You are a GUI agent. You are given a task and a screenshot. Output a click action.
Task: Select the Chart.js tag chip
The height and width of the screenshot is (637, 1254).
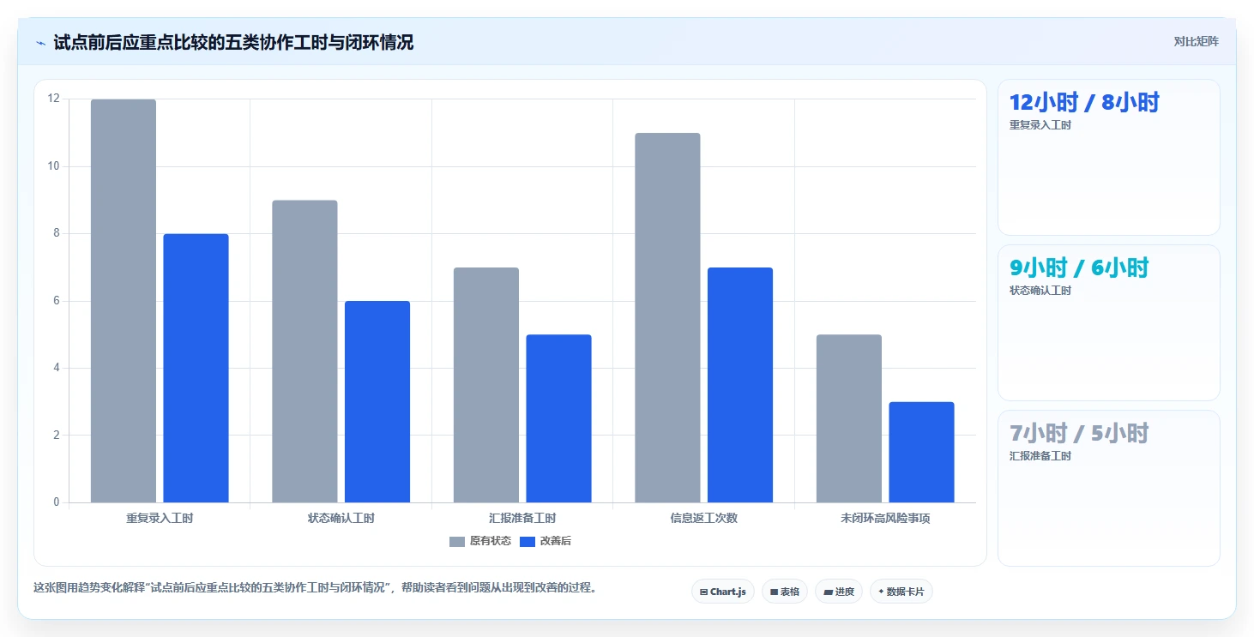click(722, 592)
